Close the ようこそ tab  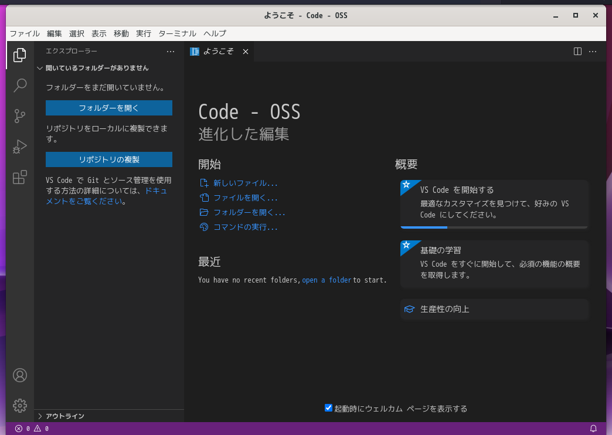click(x=246, y=52)
